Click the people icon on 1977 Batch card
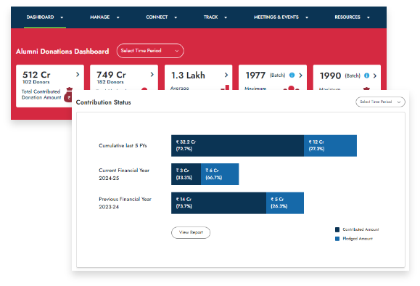 point(291,88)
